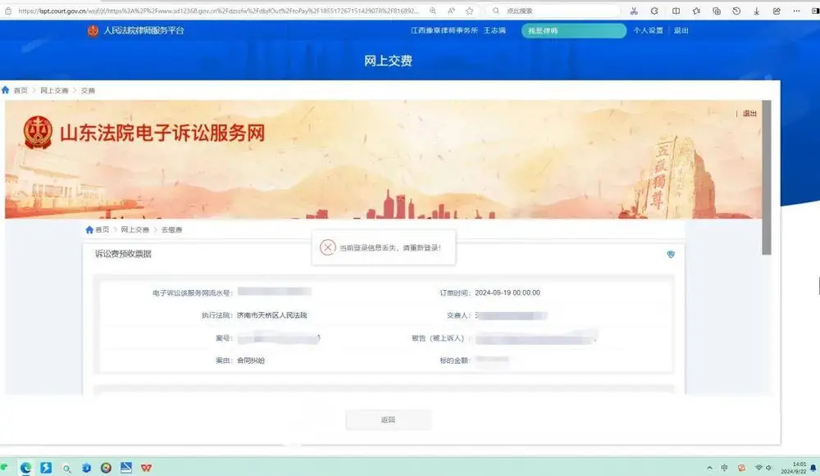820x476 pixels.
Task: Click the share icon in browser toolbar
Action: coord(777,11)
